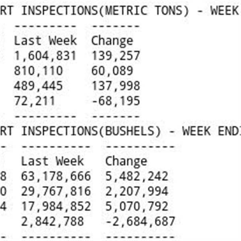Click the bushels value 17,984,852

tap(56, 206)
